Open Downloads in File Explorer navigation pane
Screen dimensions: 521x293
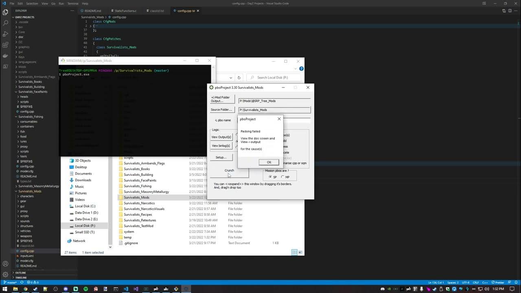[83, 180]
